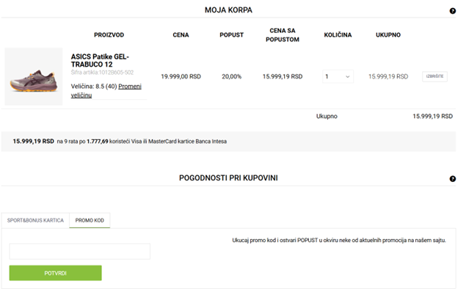The width and height of the screenshot is (458, 289).
Task: Open the ASICS shoe product thumbnail
Action: coord(34,76)
